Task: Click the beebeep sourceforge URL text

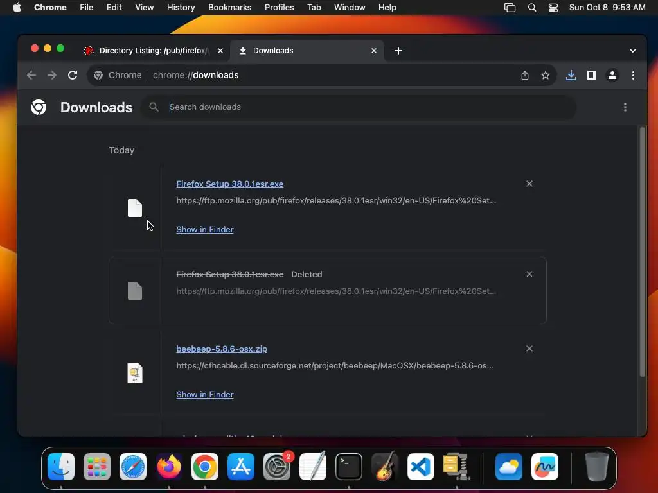Action: pos(334,365)
